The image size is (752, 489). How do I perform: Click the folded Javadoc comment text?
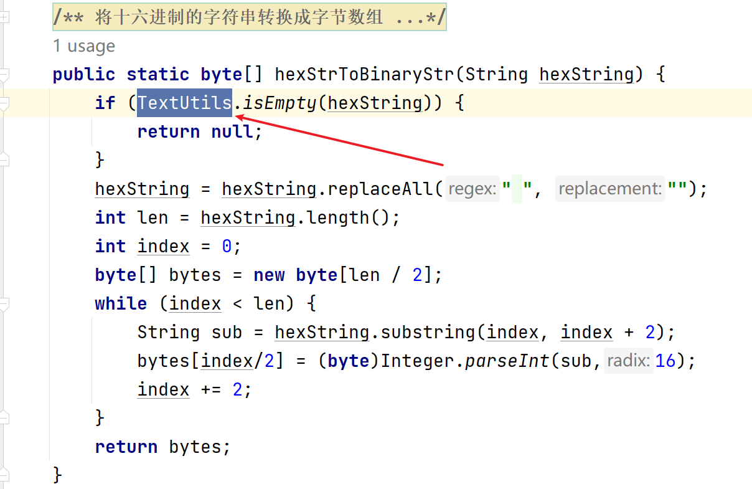point(249,18)
